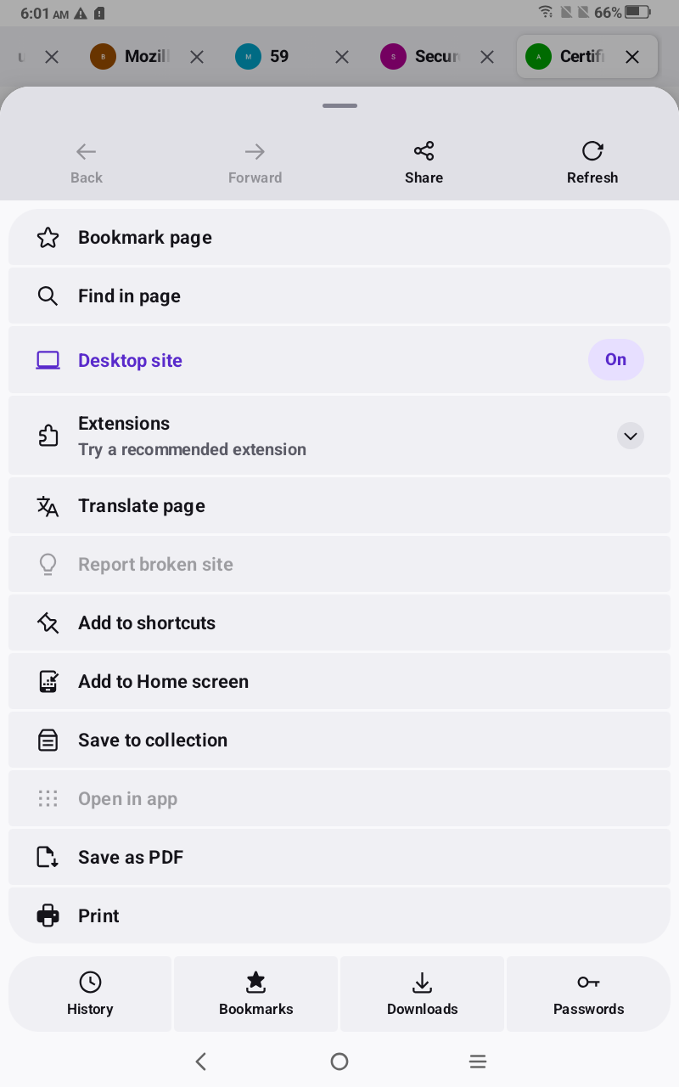Screen dimensions: 679x1087
Task: Tap the Find in page magnifier icon
Action: (48, 296)
